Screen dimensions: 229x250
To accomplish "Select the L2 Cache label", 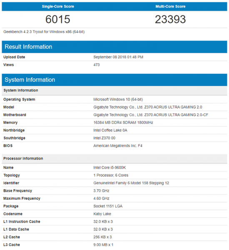I will (x=12, y=237).
